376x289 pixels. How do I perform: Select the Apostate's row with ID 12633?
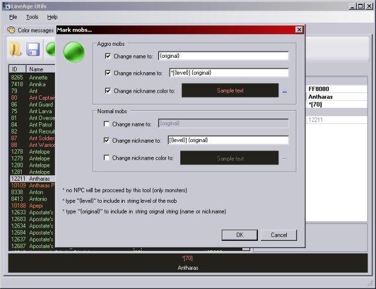click(x=32, y=213)
